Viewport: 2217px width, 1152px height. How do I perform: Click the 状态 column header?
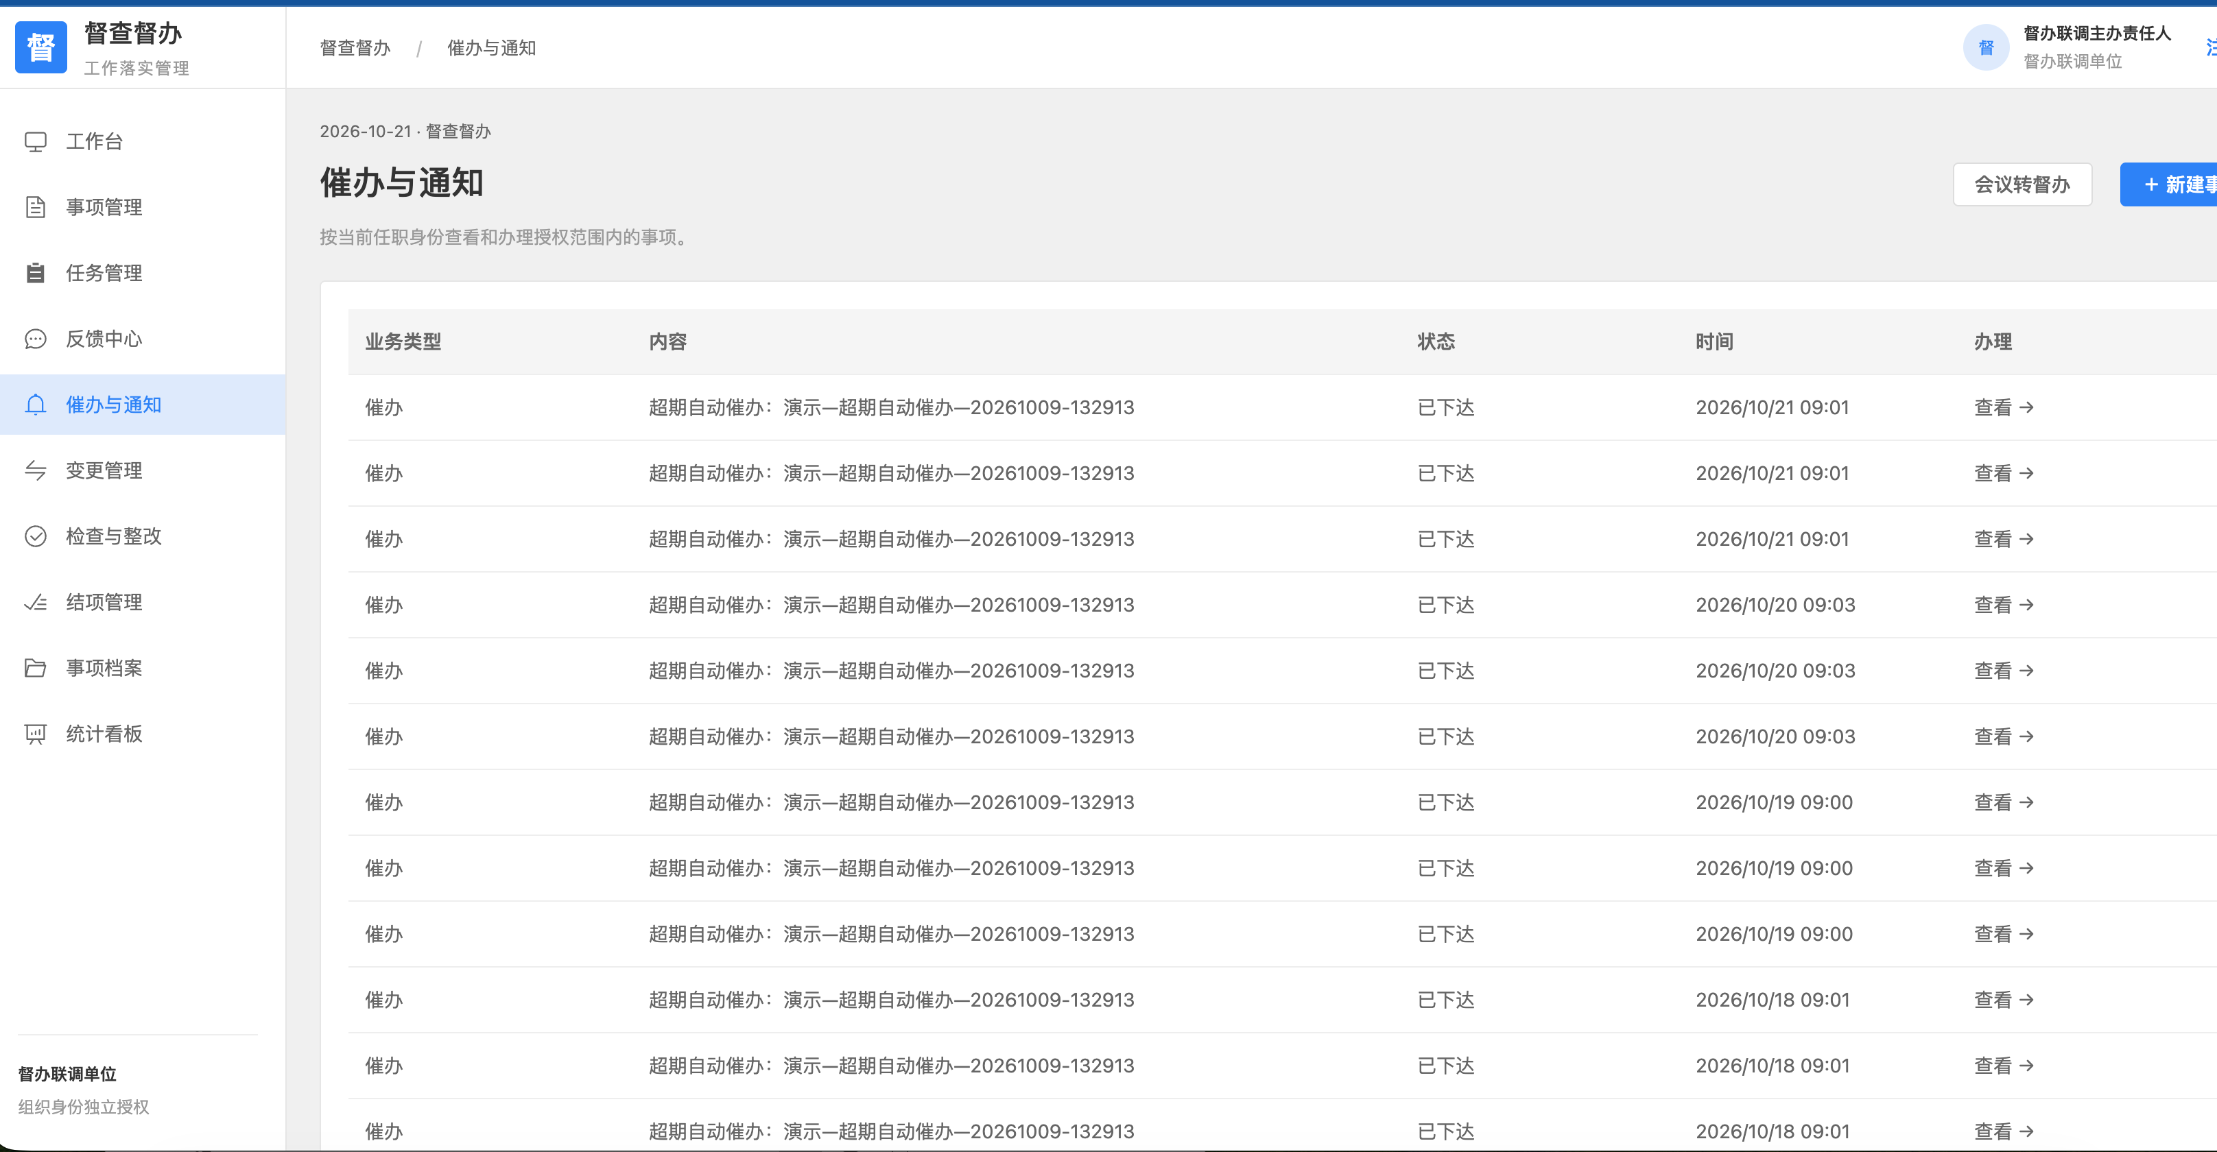1436,341
